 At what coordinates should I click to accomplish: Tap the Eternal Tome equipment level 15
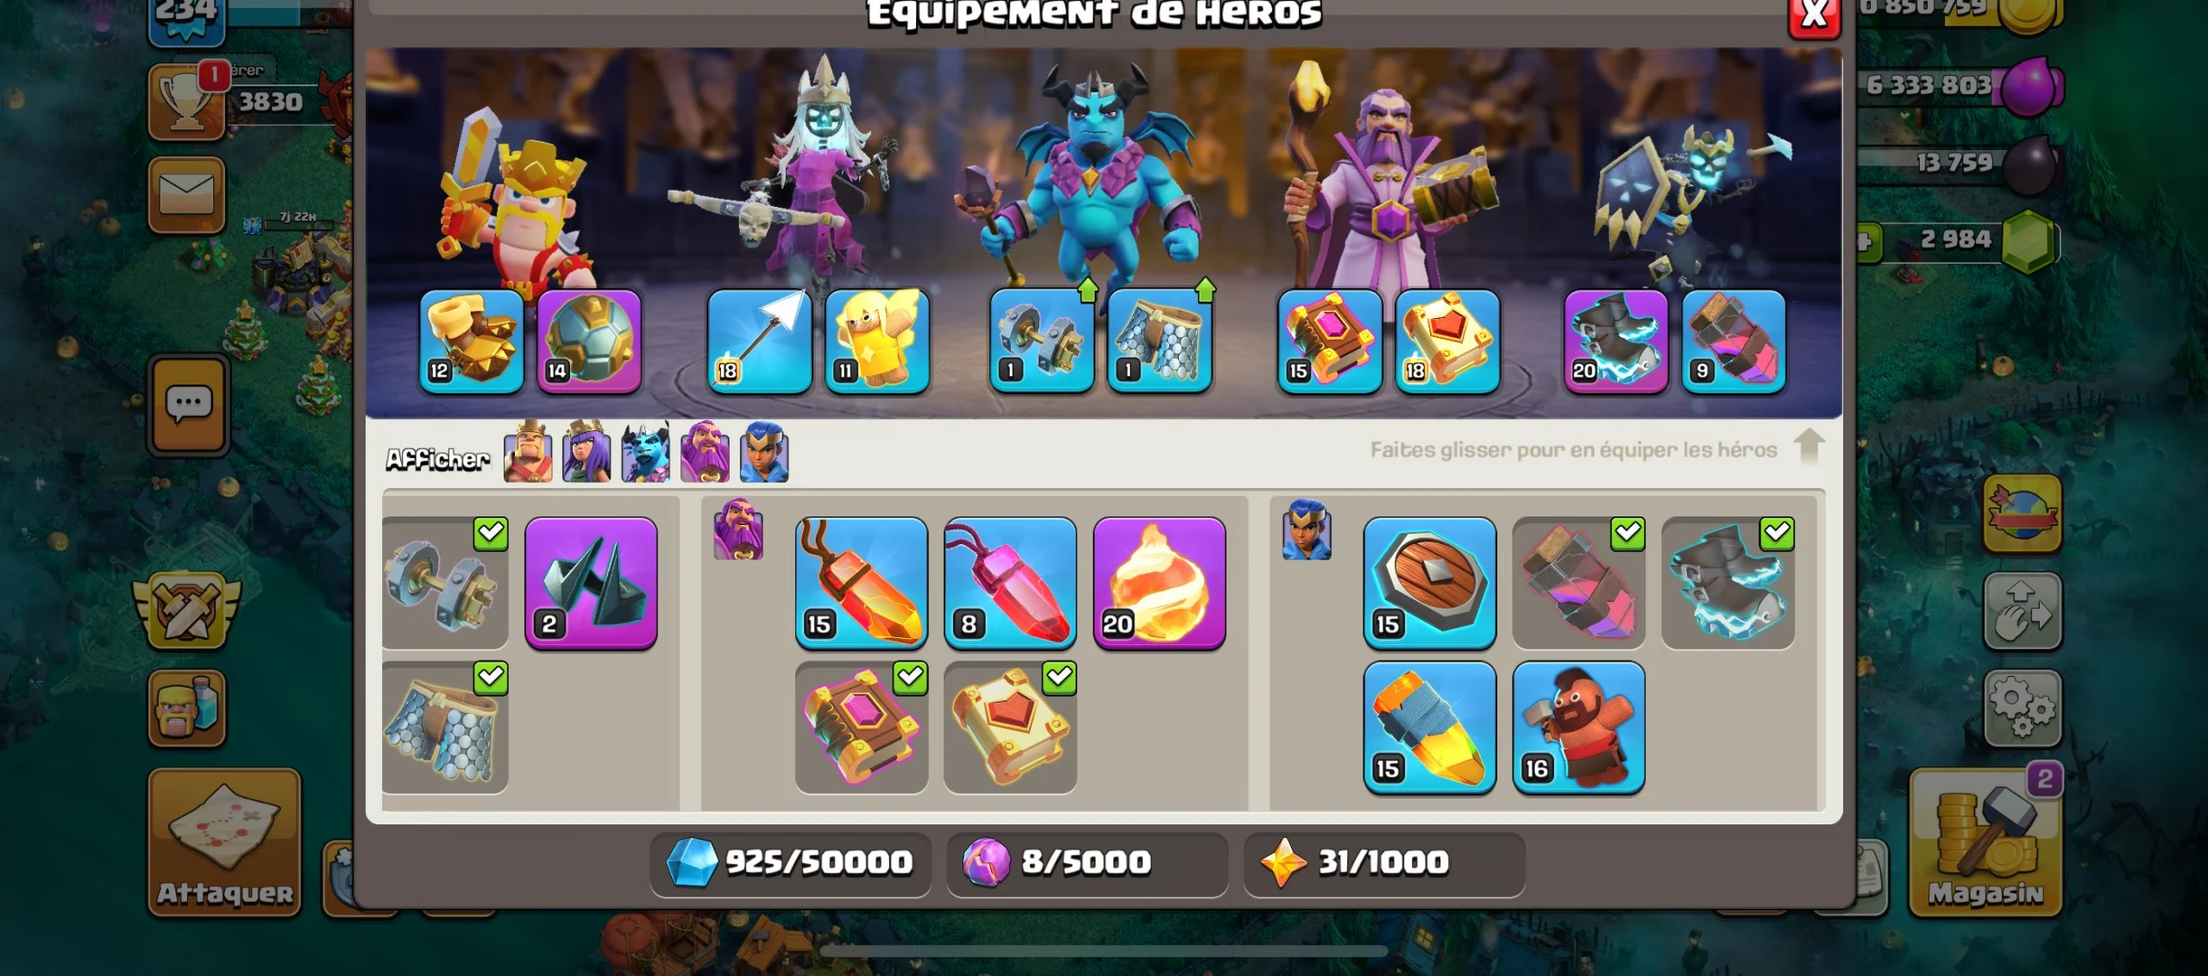1329,341
